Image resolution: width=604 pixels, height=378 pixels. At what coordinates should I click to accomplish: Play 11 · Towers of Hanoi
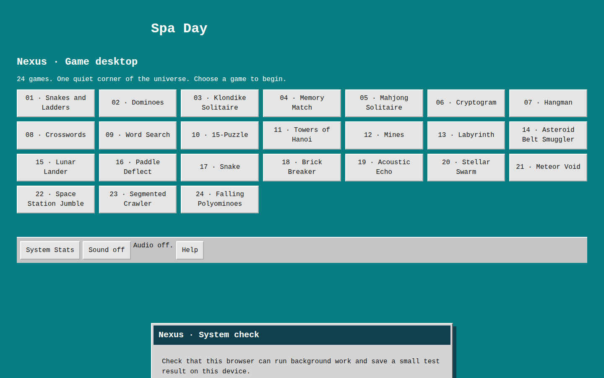pyautogui.click(x=302, y=135)
